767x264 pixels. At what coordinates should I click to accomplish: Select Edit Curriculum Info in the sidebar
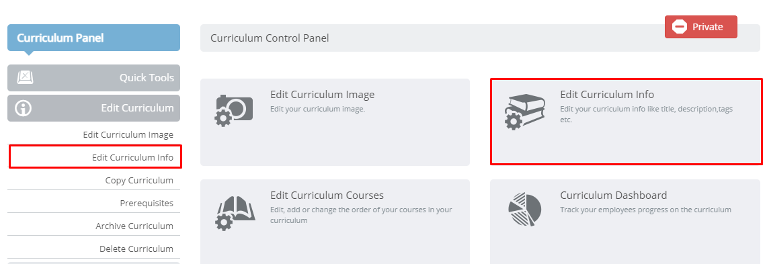132,157
